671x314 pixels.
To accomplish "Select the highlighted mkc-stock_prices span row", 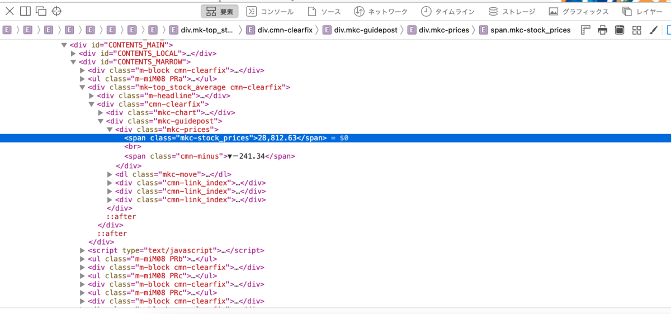I will pos(335,138).
